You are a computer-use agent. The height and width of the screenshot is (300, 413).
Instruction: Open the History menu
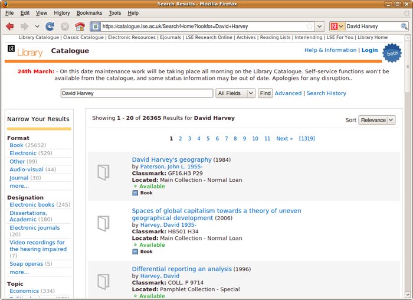(x=62, y=13)
